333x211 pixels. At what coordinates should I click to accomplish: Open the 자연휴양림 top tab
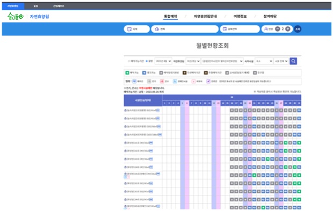[13, 6]
